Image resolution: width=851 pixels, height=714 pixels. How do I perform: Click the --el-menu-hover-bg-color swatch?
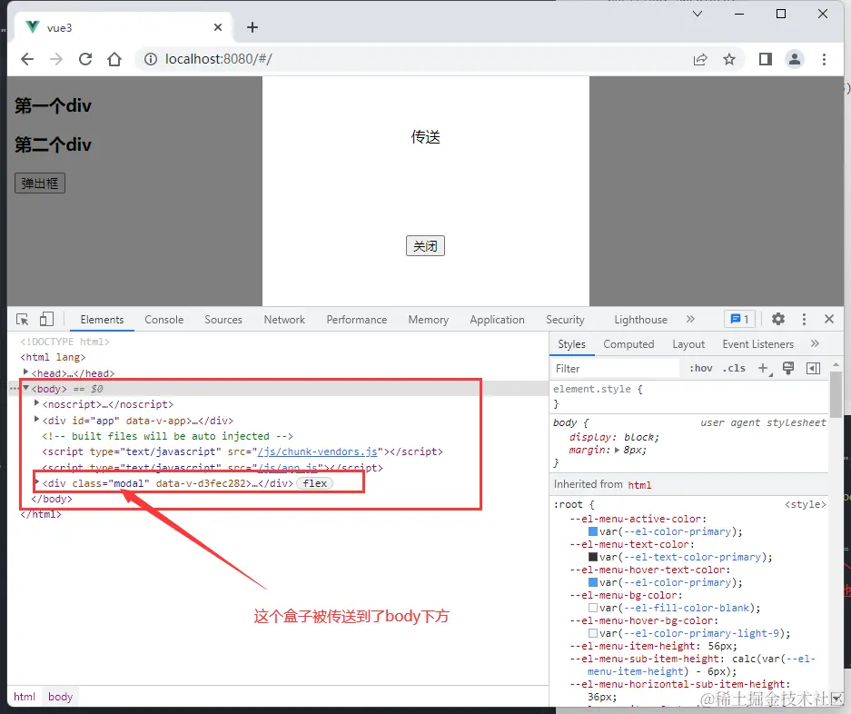[593, 633]
